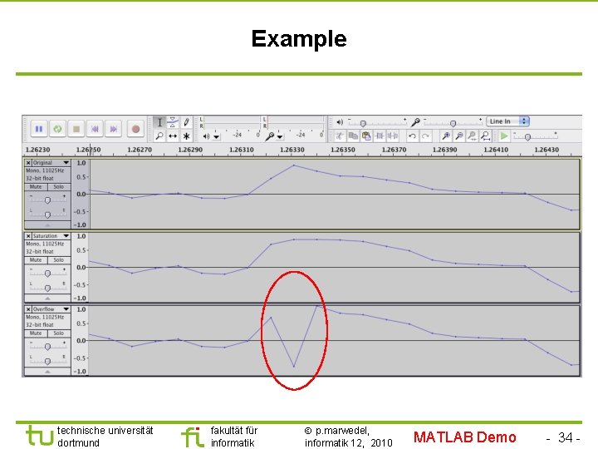Viewport: 598px width, 449px height.
Task: Click the Copy icon
Action: coord(353,136)
